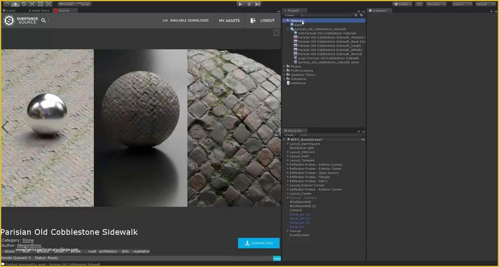
Task: Open the chrome ball ground preview image
Action: point(47,128)
